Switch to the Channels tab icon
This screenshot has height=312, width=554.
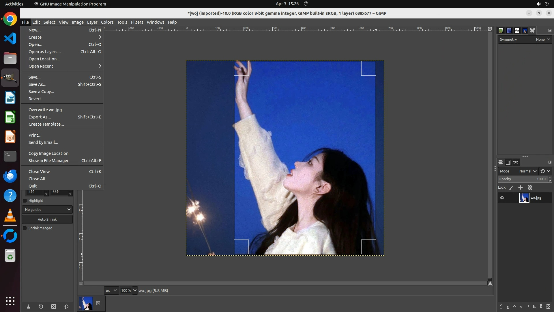[508, 162]
